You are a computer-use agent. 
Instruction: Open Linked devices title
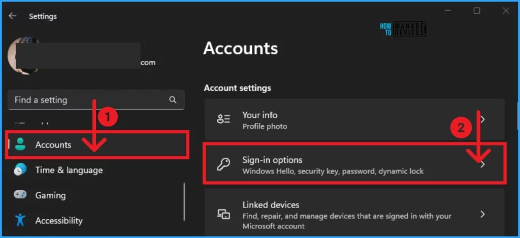(x=271, y=205)
